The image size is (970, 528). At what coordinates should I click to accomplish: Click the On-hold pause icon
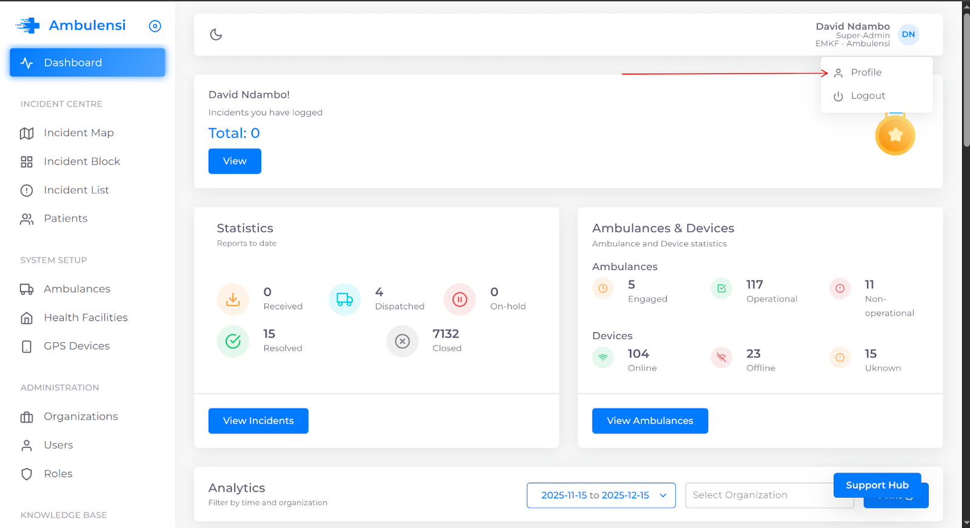click(460, 299)
